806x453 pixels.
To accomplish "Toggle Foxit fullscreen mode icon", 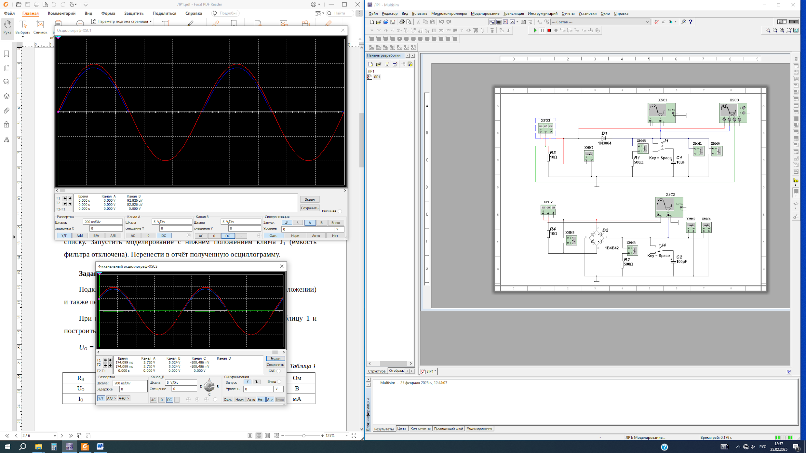I will point(354,436).
